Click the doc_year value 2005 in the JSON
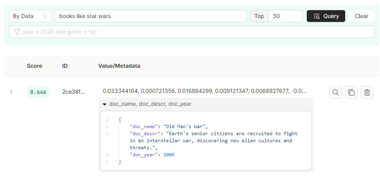 pos(169,155)
